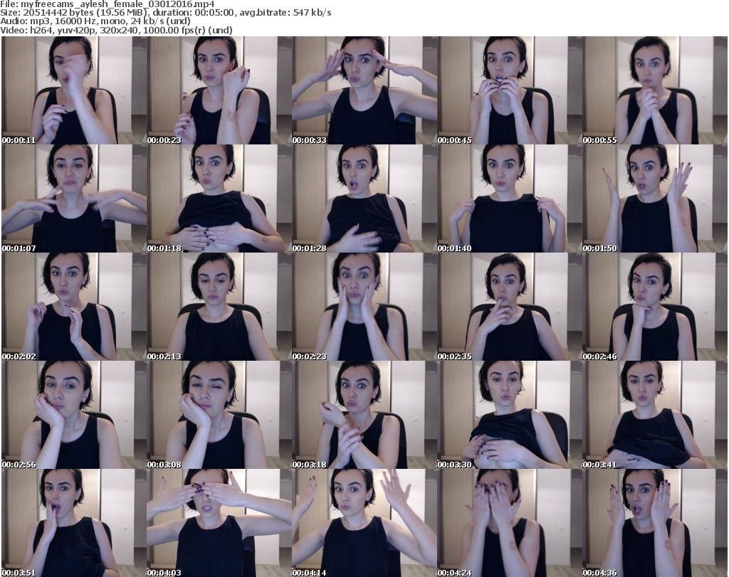Select the frame at 00:02:23
729x577 pixels.
[364, 307]
